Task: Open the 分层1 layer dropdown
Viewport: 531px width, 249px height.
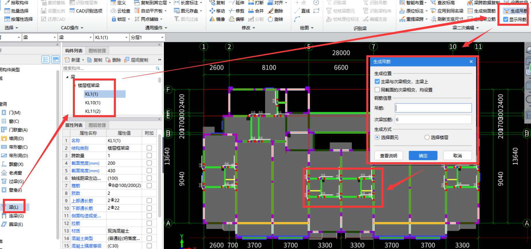Action: (162, 38)
